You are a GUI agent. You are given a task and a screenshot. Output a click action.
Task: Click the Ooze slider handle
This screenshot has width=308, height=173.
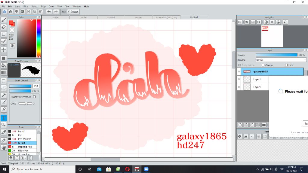pyautogui.click(x=26, y=103)
